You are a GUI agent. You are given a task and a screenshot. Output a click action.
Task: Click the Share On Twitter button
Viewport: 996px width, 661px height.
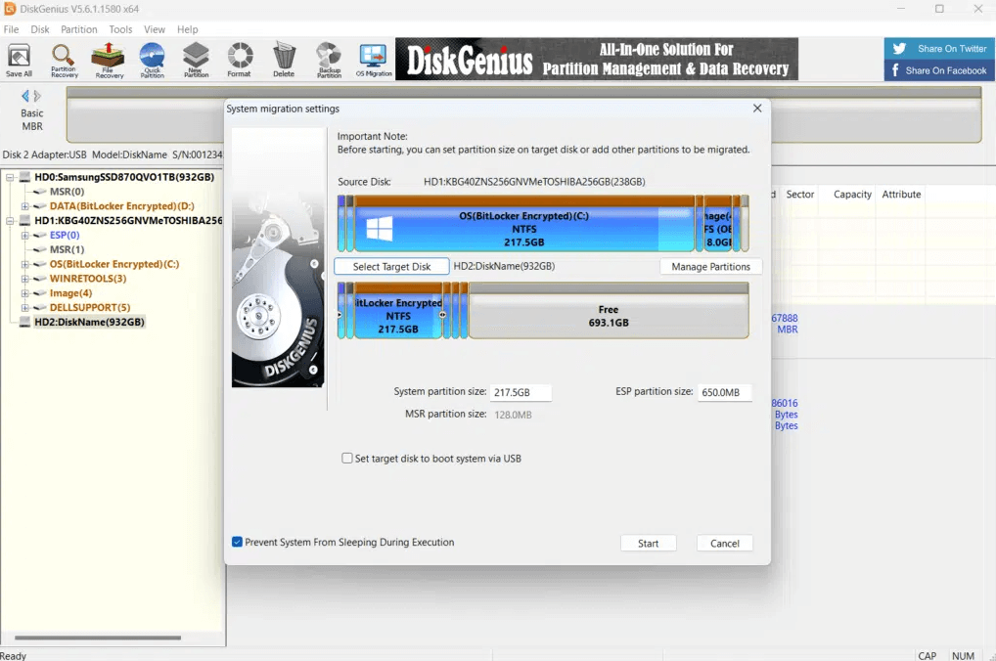939,48
